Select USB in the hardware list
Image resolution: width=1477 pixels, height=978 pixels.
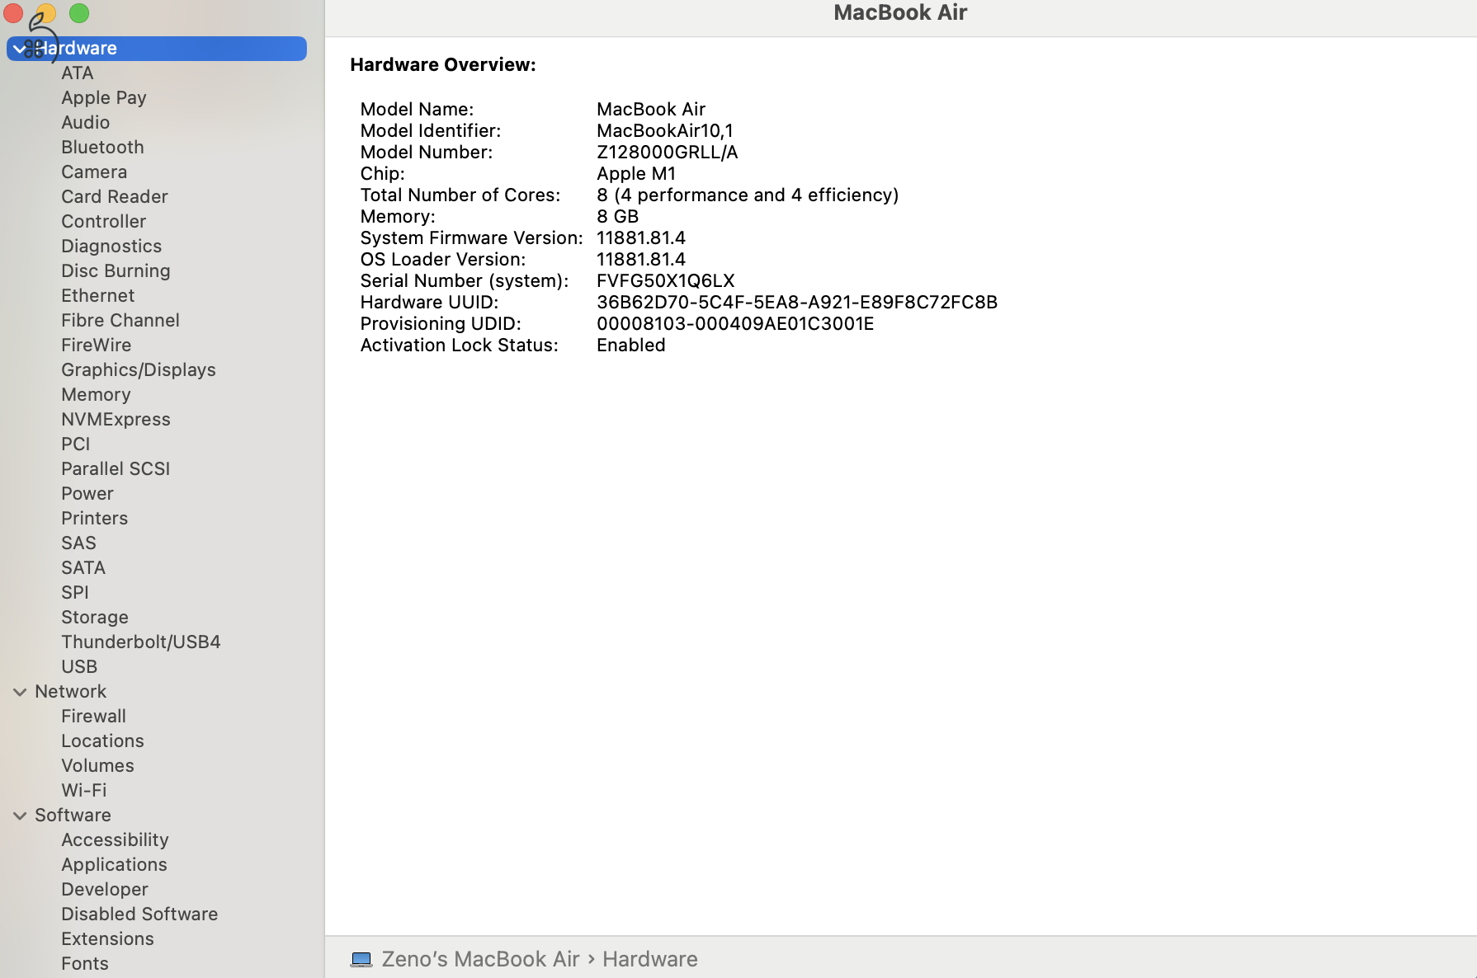pos(79,667)
